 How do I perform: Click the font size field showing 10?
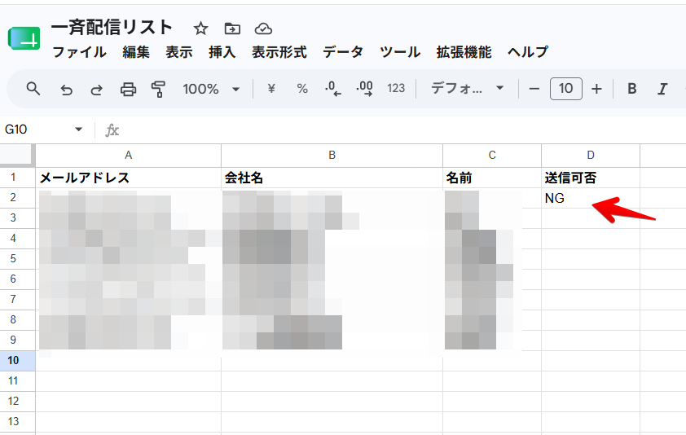[x=565, y=89]
